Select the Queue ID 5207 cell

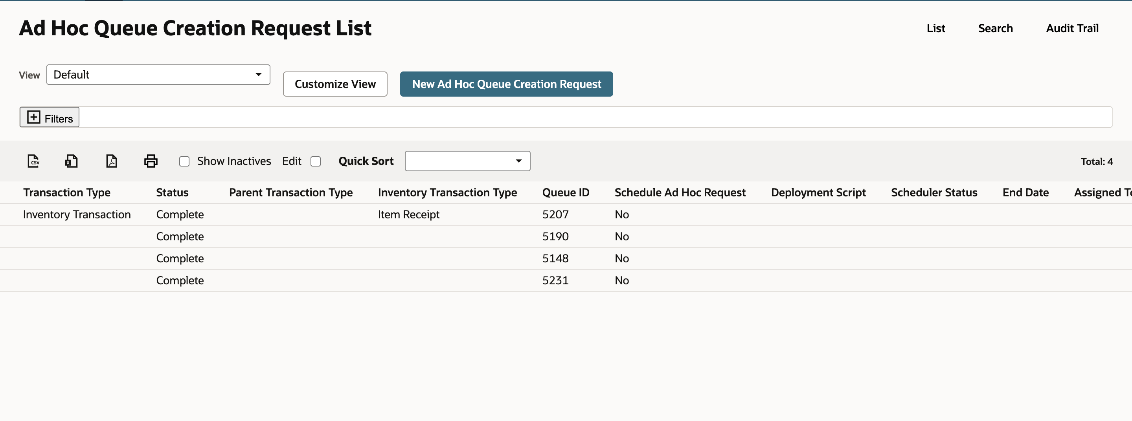(555, 215)
